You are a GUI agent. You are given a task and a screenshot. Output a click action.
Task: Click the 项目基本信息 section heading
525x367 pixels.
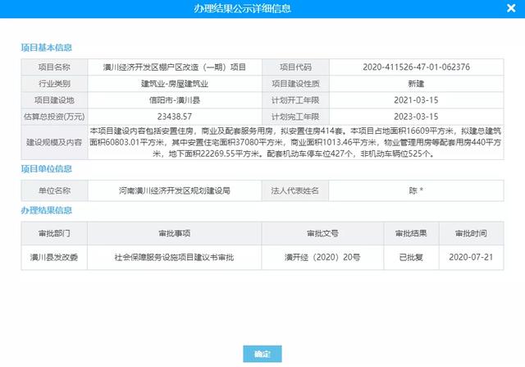47,48
